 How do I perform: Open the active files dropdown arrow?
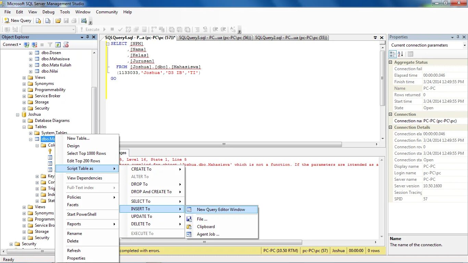click(376, 38)
